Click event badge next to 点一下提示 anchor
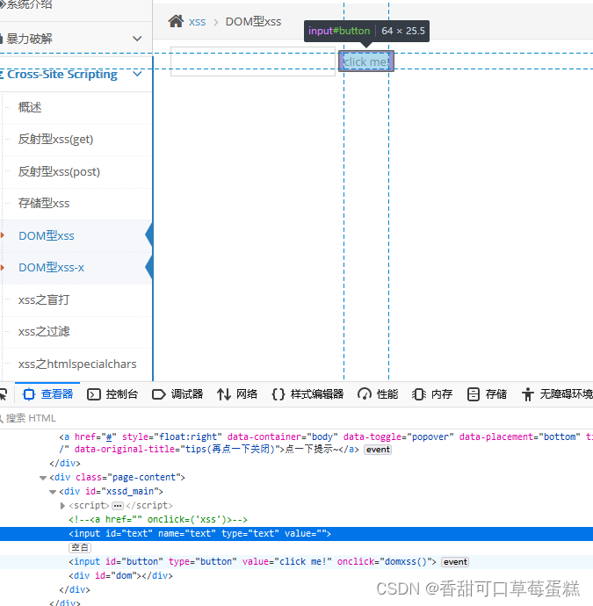The width and height of the screenshot is (593, 606). click(x=378, y=450)
